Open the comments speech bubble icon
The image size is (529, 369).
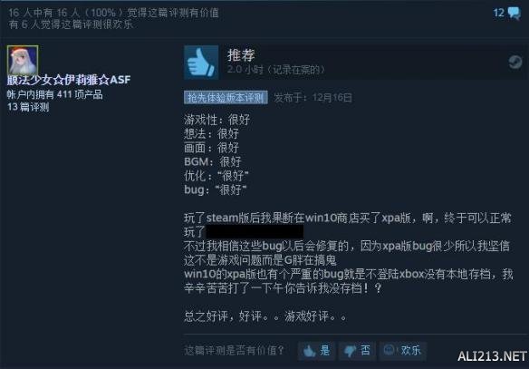click(x=515, y=14)
